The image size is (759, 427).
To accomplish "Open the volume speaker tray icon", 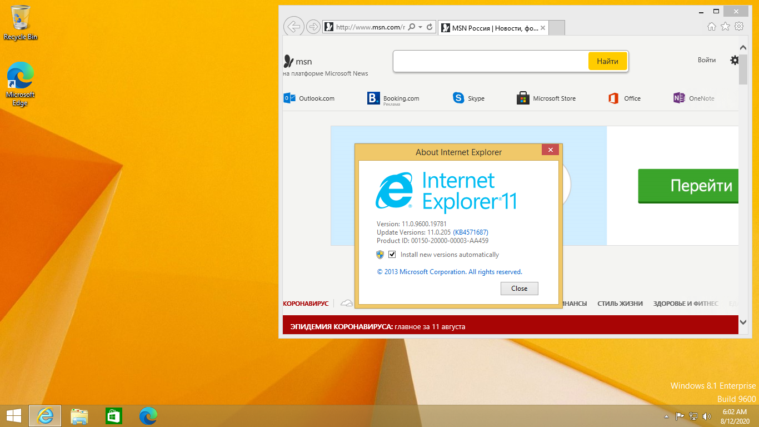I will pos(707,416).
